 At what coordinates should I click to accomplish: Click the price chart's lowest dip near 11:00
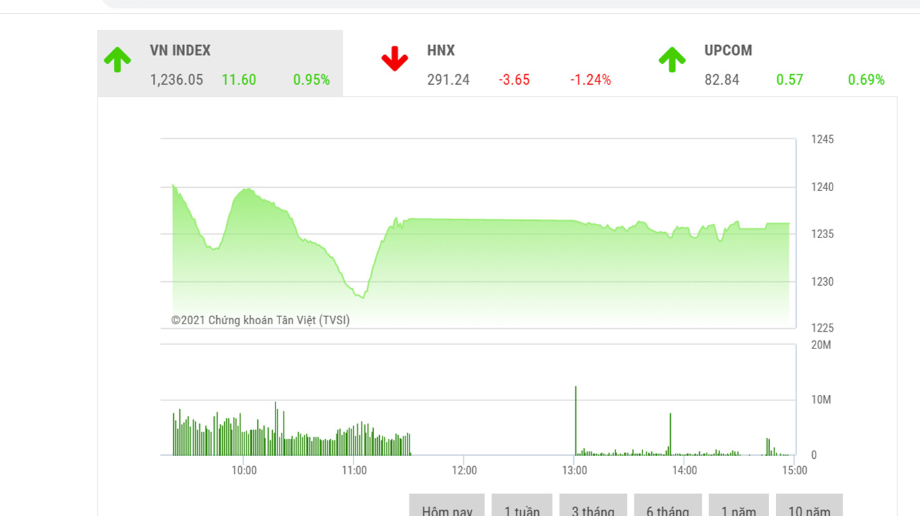[362, 296]
